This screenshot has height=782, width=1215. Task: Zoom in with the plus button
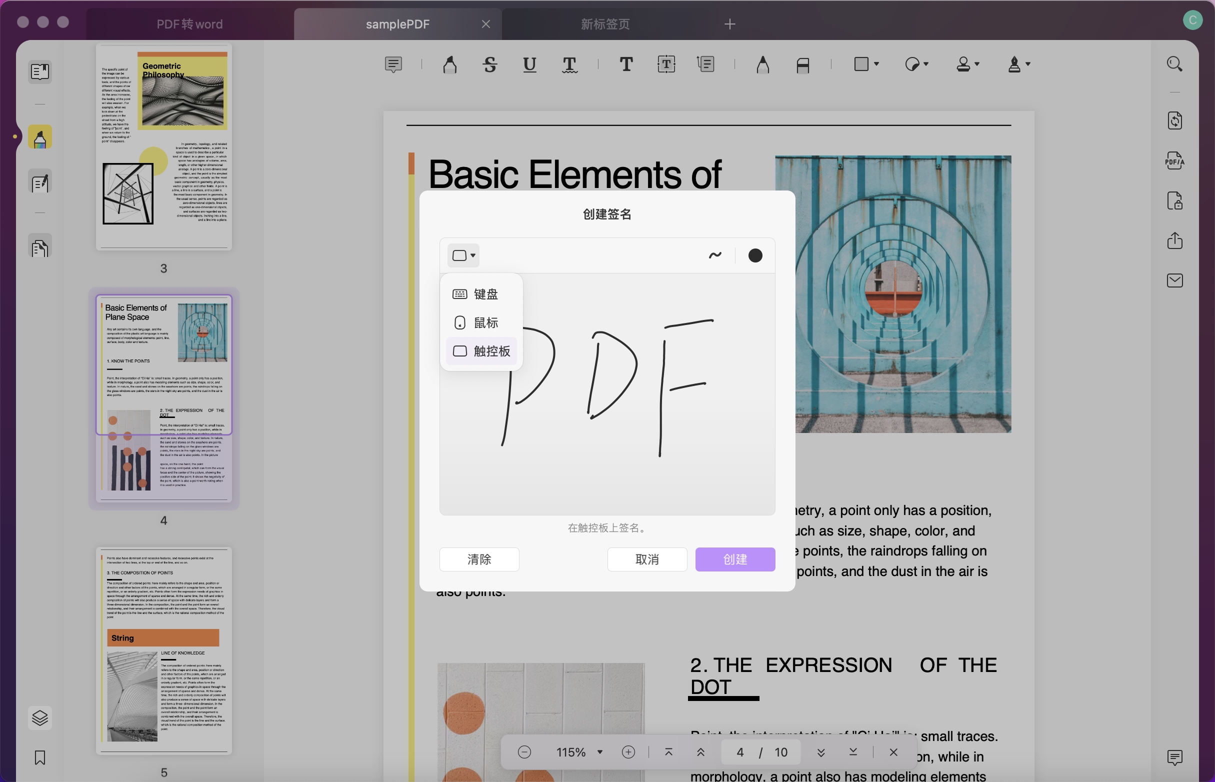628,752
